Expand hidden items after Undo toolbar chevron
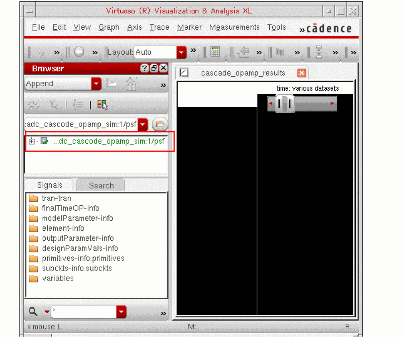The image size is (403, 337). (57, 53)
